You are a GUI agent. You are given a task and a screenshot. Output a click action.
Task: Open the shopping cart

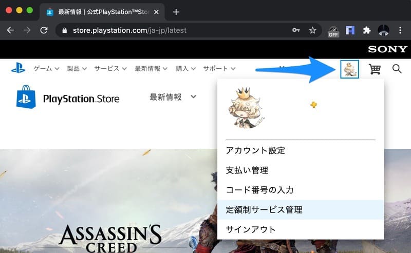(x=375, y=69)
